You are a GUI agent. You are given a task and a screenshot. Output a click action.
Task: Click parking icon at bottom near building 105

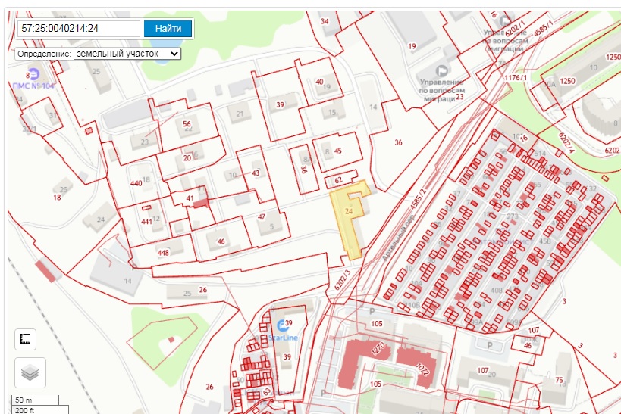(324, 393)
